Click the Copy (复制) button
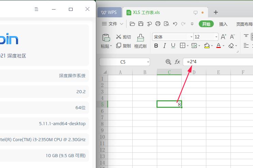 pos(123,46)
